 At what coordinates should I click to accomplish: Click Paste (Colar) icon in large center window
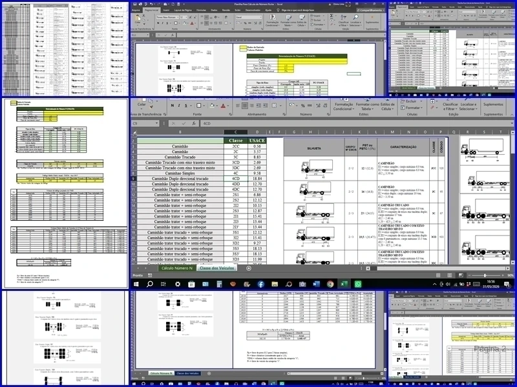pyautogui.click(x=142, y=104)
